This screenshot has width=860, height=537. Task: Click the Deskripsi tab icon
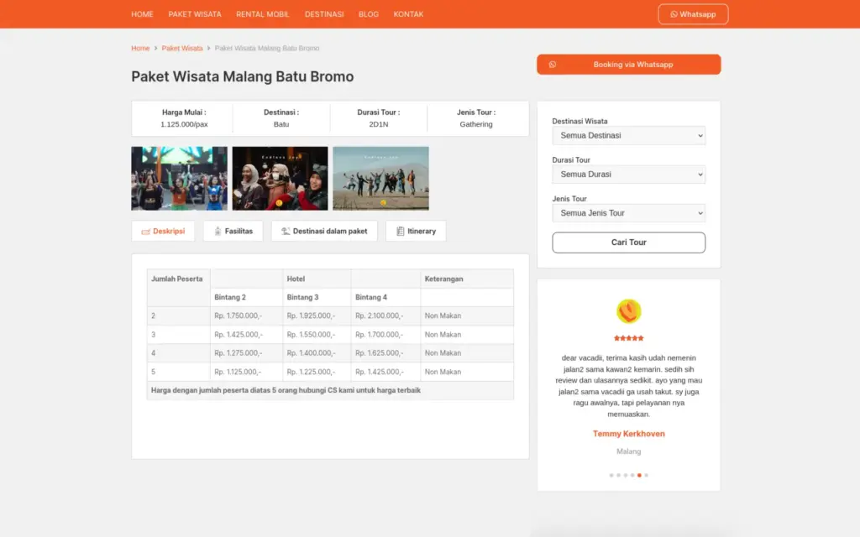coord(145,232)
